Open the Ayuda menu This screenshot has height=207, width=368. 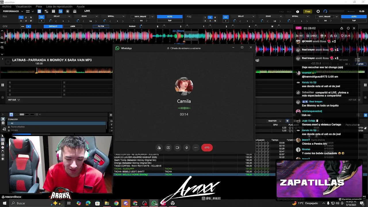(80, 6)
